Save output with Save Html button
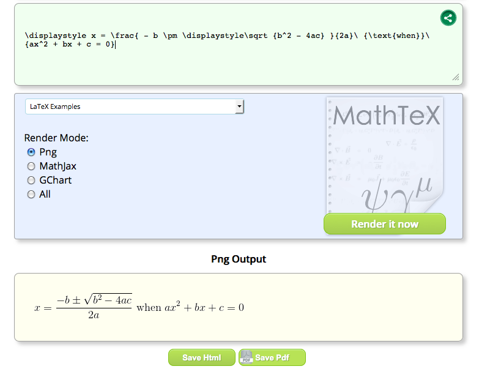Screen dimensions: 479x388 pos(202,357)
